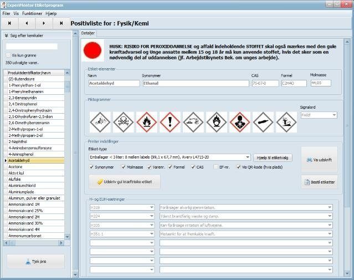
Task: Click 'Udskriv gul kræftrisiko-etiket' button
Action: point(125,182)
